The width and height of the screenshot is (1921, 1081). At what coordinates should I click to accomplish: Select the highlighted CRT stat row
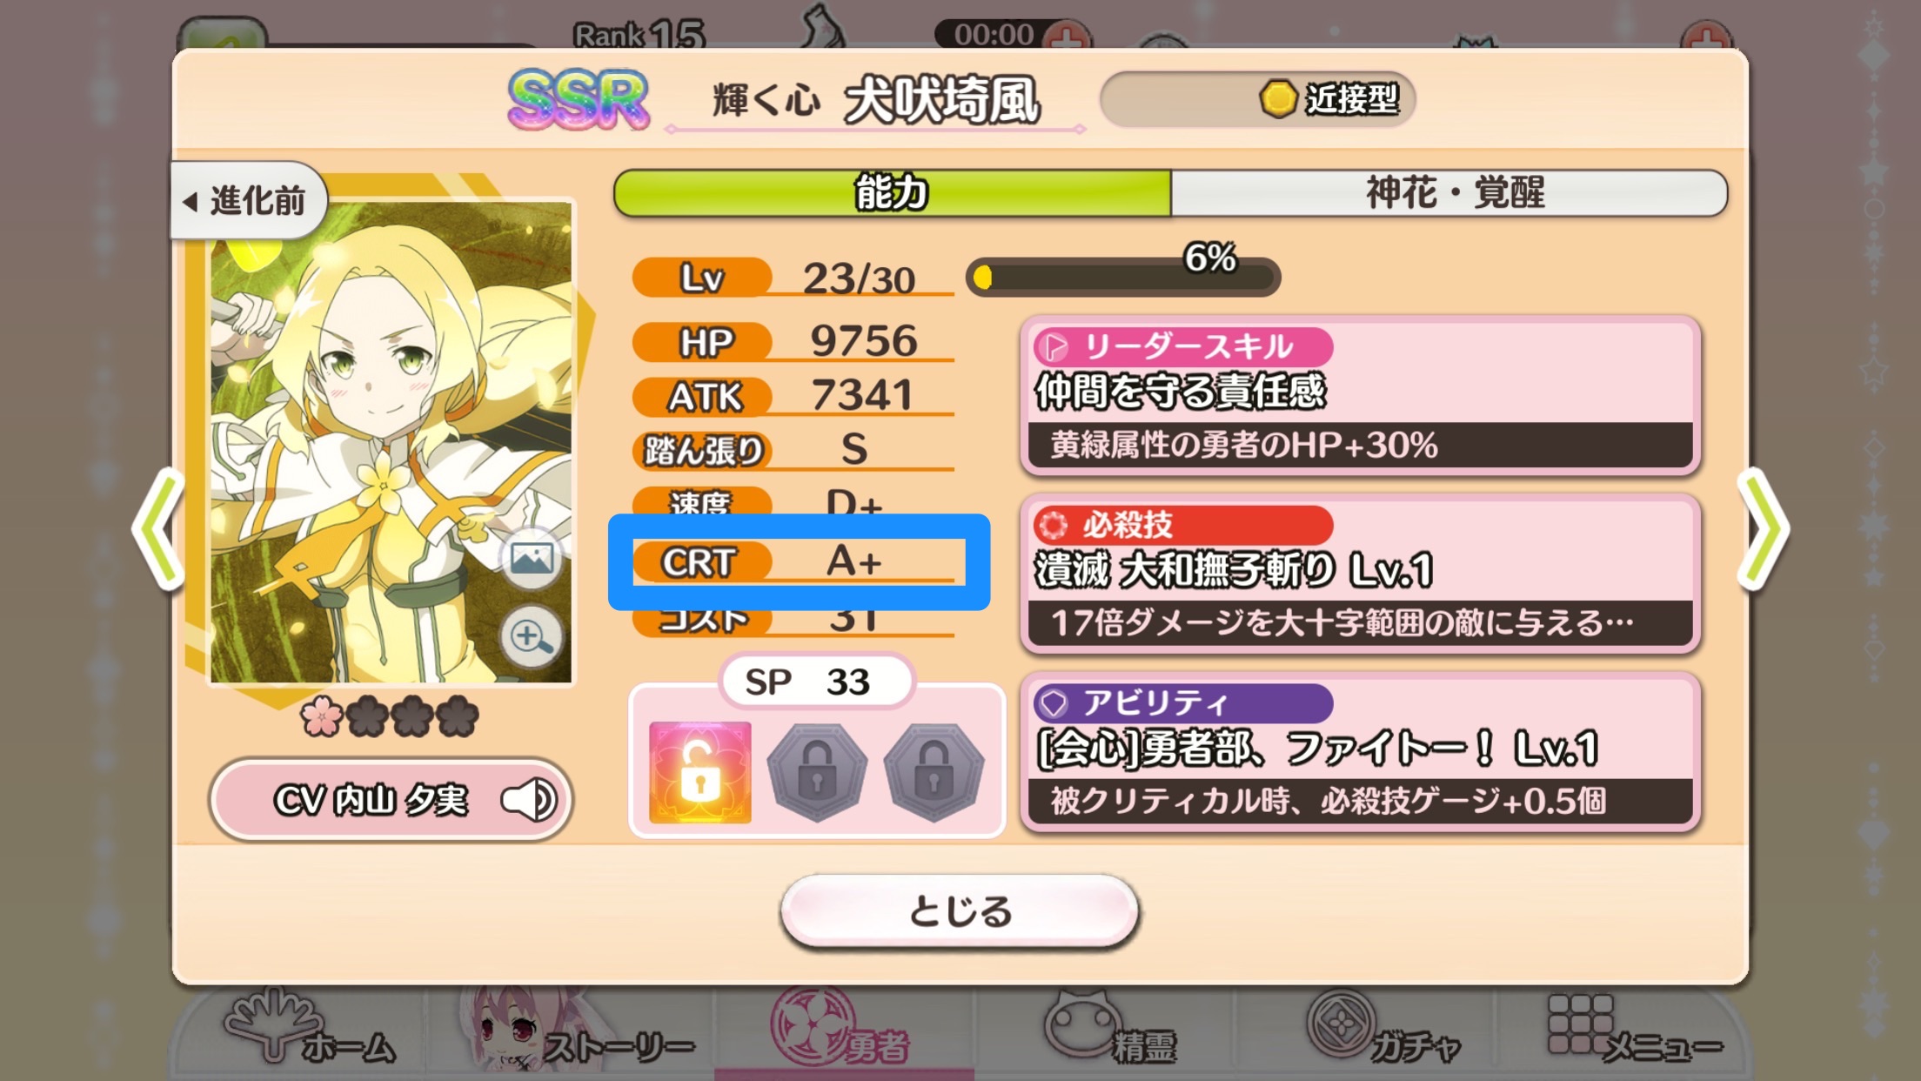799,561
